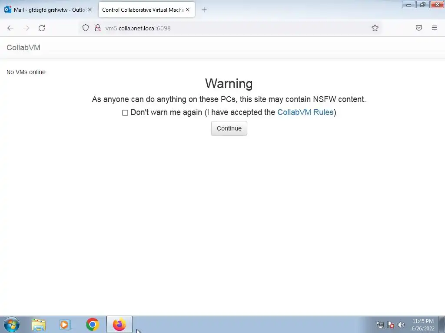
Task: Reload the current page
Action: click(x=42, y=28)
